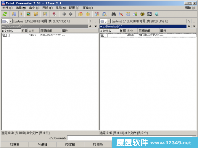Click the FTP connect toolbar icon
The width and height of the screenshot is (198, 148).
(x=97, y=14)
